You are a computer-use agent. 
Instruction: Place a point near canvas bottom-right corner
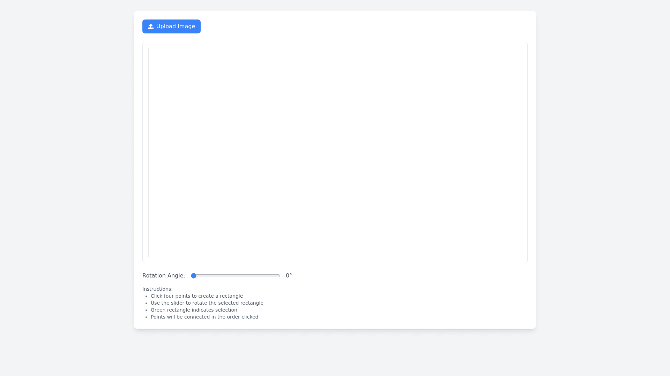(x=423, y=252)
